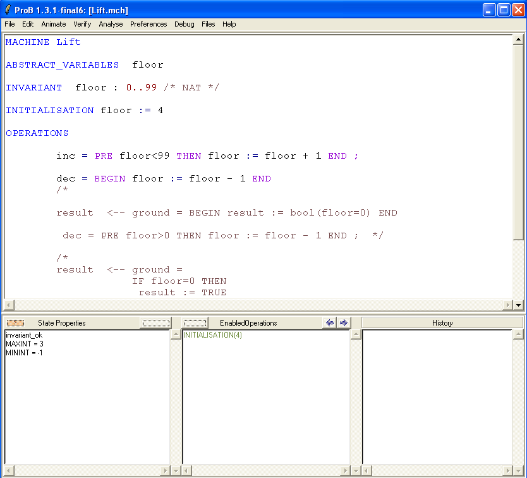Click the editor's vertical scrollbar down arrow
The width and height of the screenshot is (527, 478).
(519, 305)
